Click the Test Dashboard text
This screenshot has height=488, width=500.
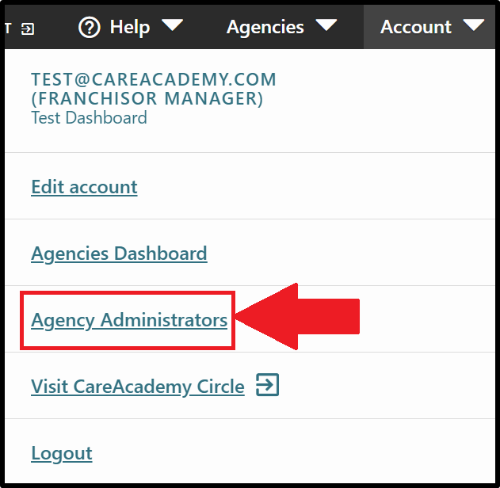click(89, 117)
